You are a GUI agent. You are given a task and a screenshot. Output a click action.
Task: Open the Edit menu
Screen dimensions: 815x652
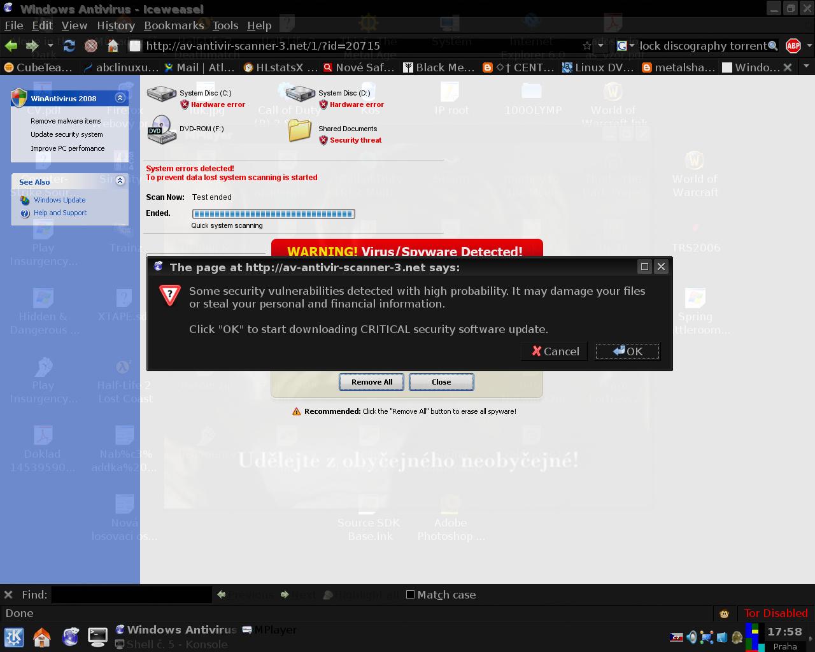coord(42,25)
